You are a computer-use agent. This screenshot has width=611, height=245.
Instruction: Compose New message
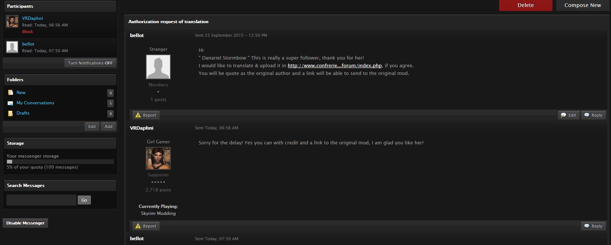pyautogui.click(x=582, y=5)
